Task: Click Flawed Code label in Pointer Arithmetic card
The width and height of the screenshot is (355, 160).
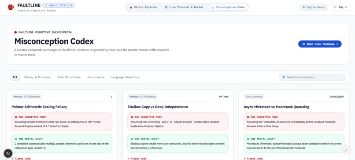Action: [x=22, y=159]
